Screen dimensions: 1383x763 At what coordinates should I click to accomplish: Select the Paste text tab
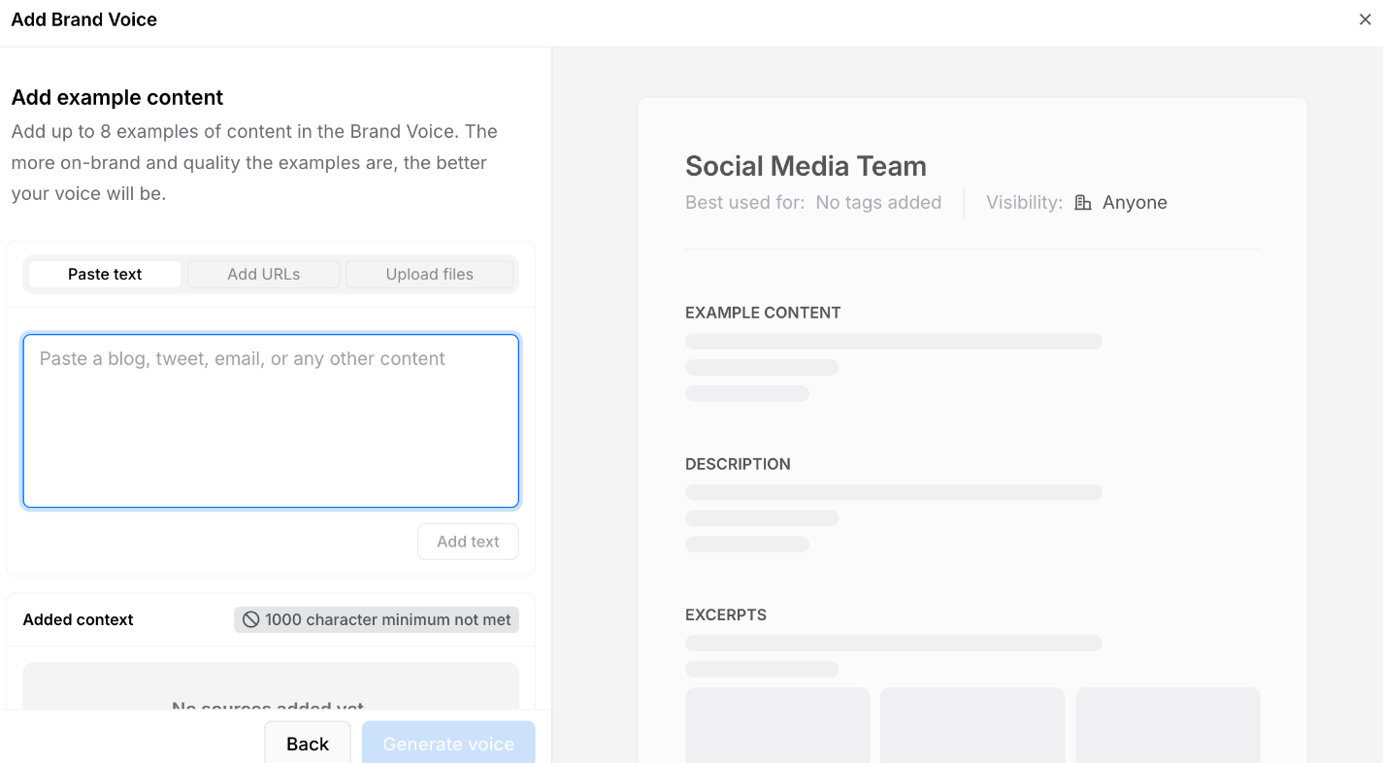[x=104, y=274]
